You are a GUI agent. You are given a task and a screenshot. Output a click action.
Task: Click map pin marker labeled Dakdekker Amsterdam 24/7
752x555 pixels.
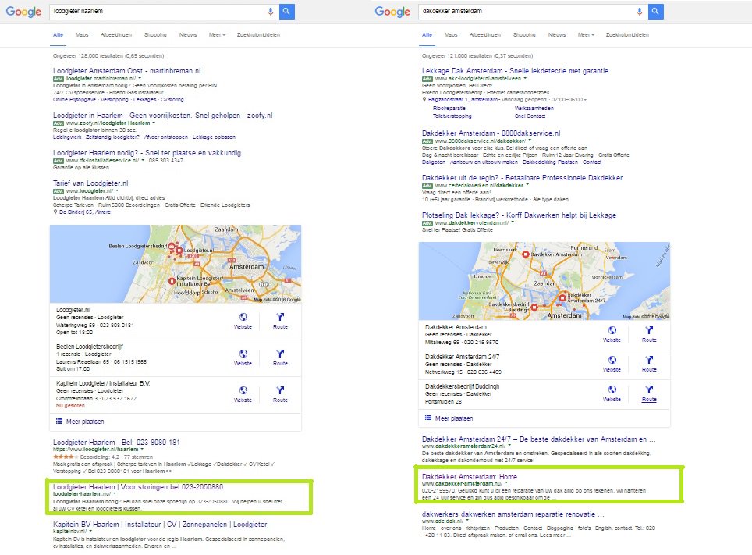pos(562,298)
